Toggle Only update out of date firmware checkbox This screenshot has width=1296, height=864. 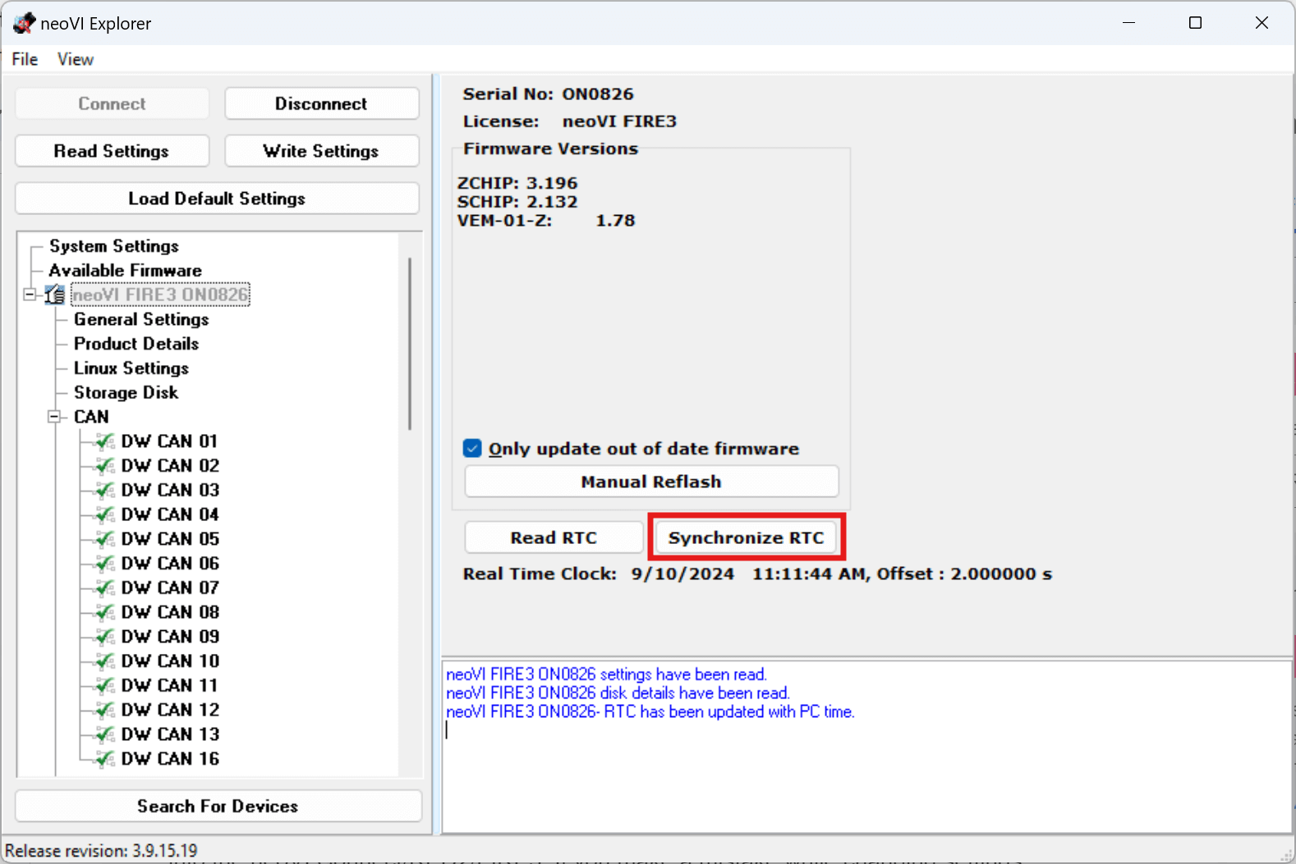pos(472,448)
